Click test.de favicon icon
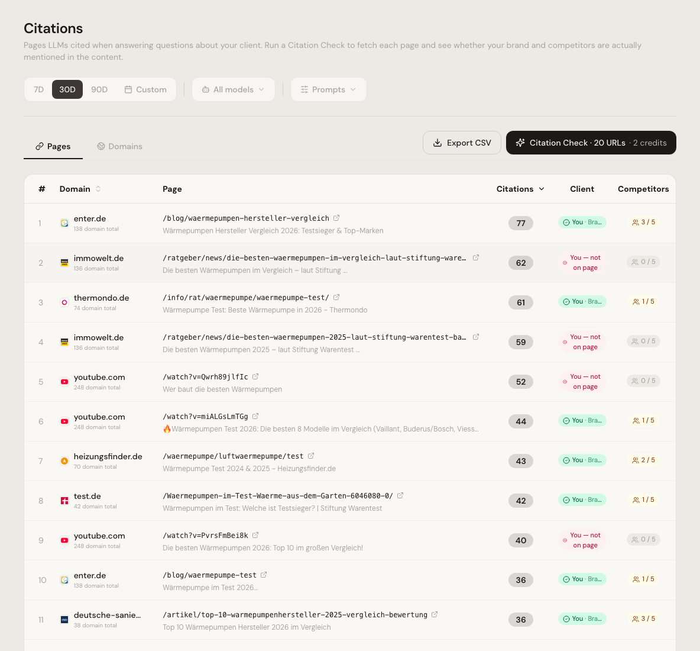Viewport: 700px width, 651px height. (64, 501)
